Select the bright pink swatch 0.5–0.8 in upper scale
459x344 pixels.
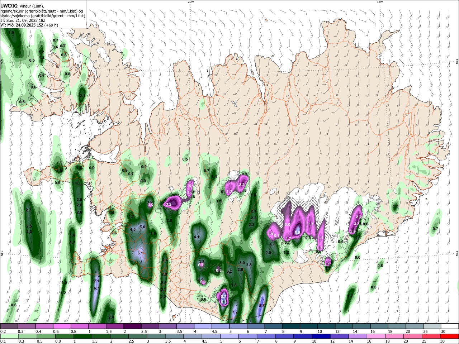[62, 326]
